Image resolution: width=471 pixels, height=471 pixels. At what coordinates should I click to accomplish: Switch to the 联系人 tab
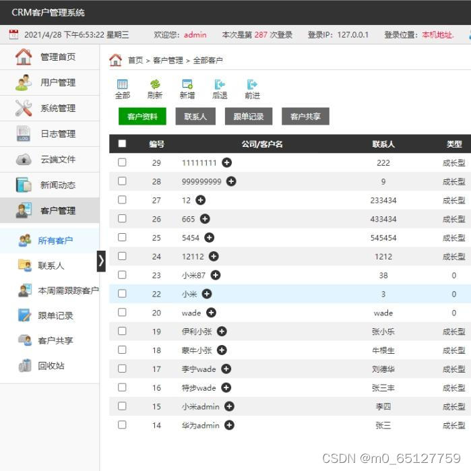point(195,117)
